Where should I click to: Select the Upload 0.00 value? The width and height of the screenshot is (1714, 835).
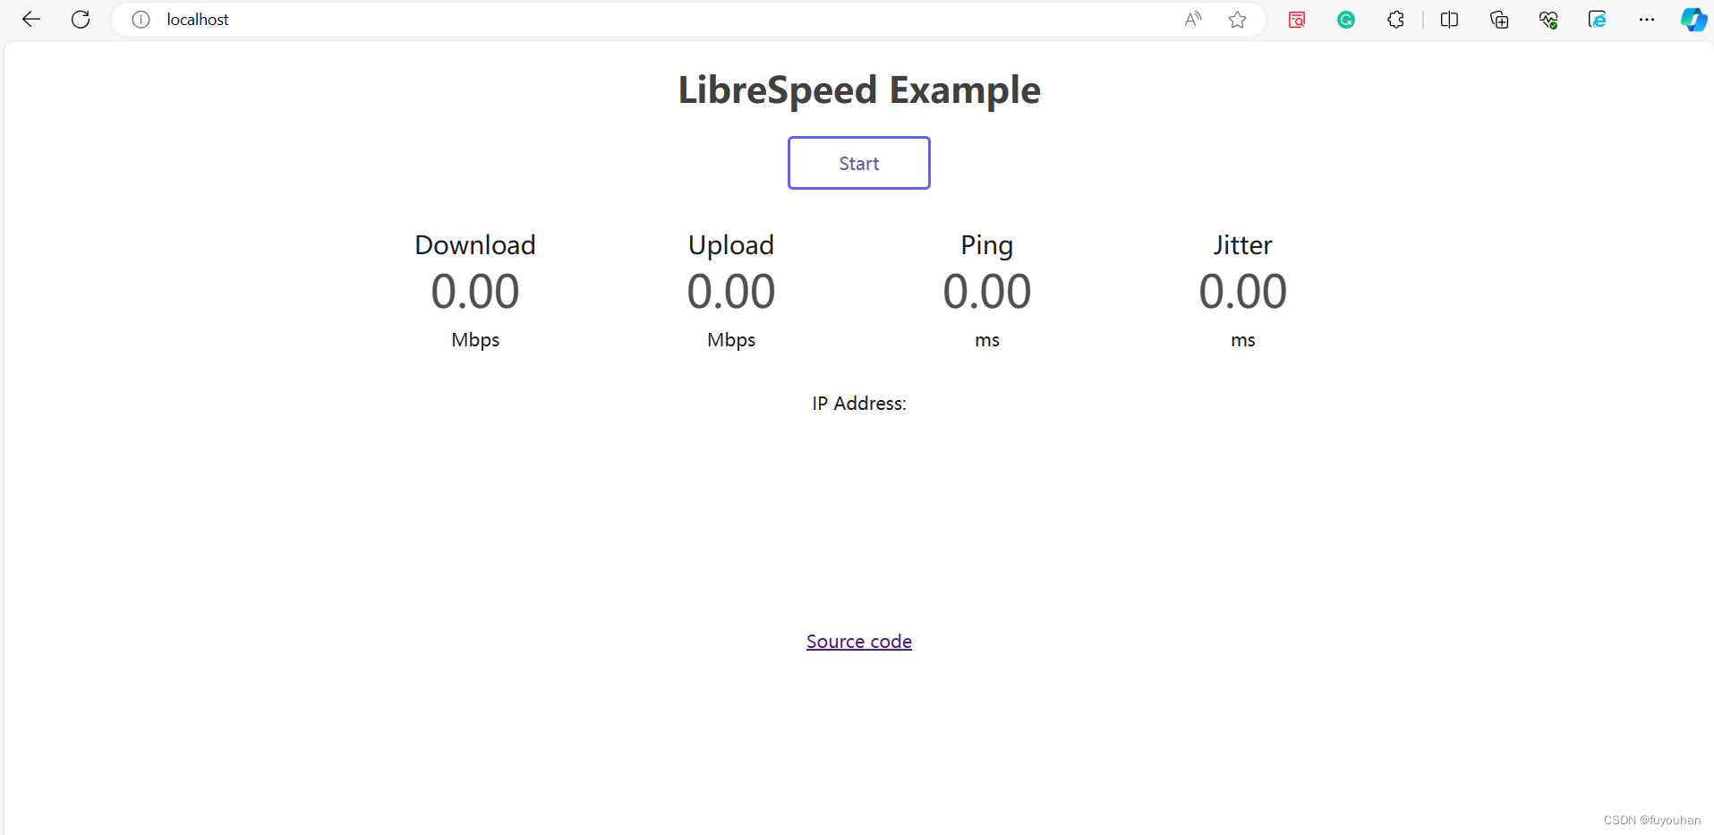731,292
